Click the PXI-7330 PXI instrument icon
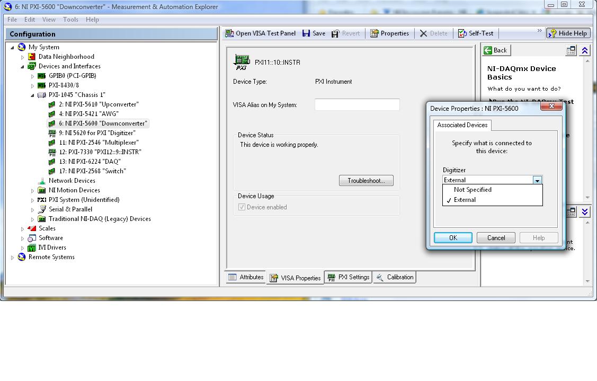The width and height of the screenshot is (597, 381). click(x=52, y=152)
